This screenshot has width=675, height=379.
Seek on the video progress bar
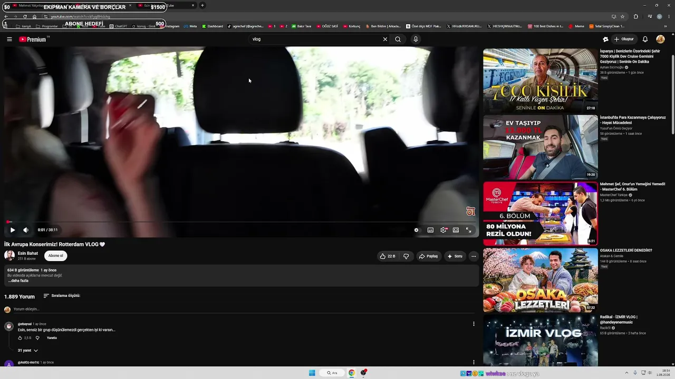241,222
